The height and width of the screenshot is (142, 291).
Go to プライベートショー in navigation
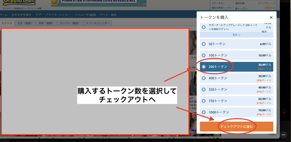tap(58, 15)
